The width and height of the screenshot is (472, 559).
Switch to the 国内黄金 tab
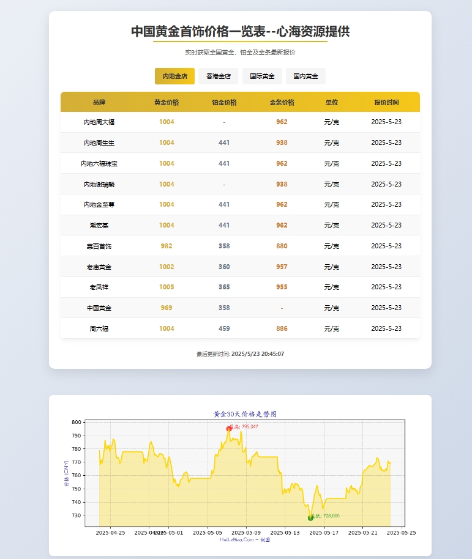pos(305,76)
